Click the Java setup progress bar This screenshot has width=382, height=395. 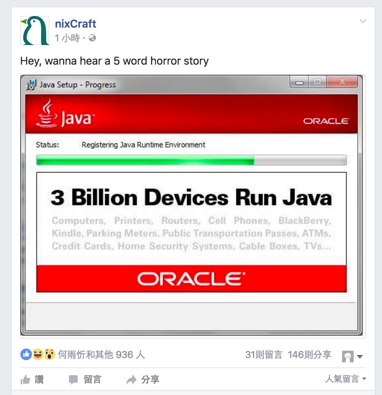click(191, 160)
